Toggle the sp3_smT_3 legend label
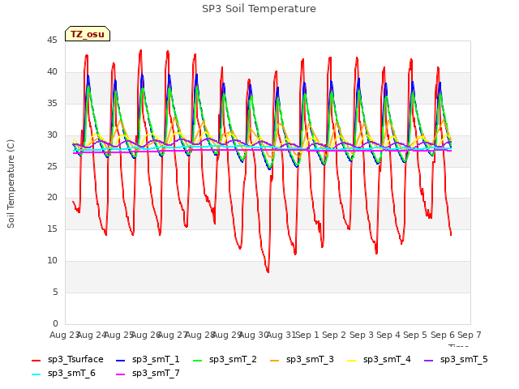Viewport: 519px width, 389px height. pyautogui.click(x=310, y=359)
